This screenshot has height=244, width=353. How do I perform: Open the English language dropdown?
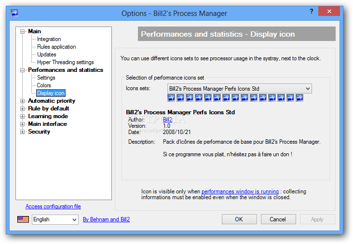(55, 219)
